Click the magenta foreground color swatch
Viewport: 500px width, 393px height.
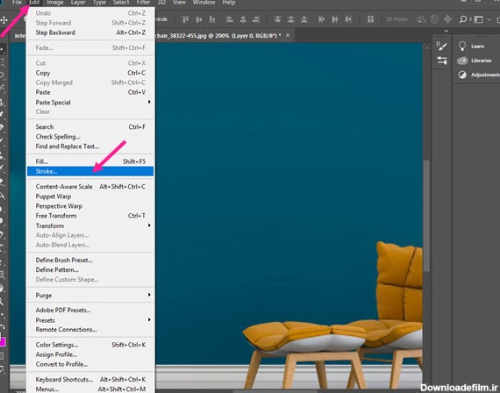point(3,343)
